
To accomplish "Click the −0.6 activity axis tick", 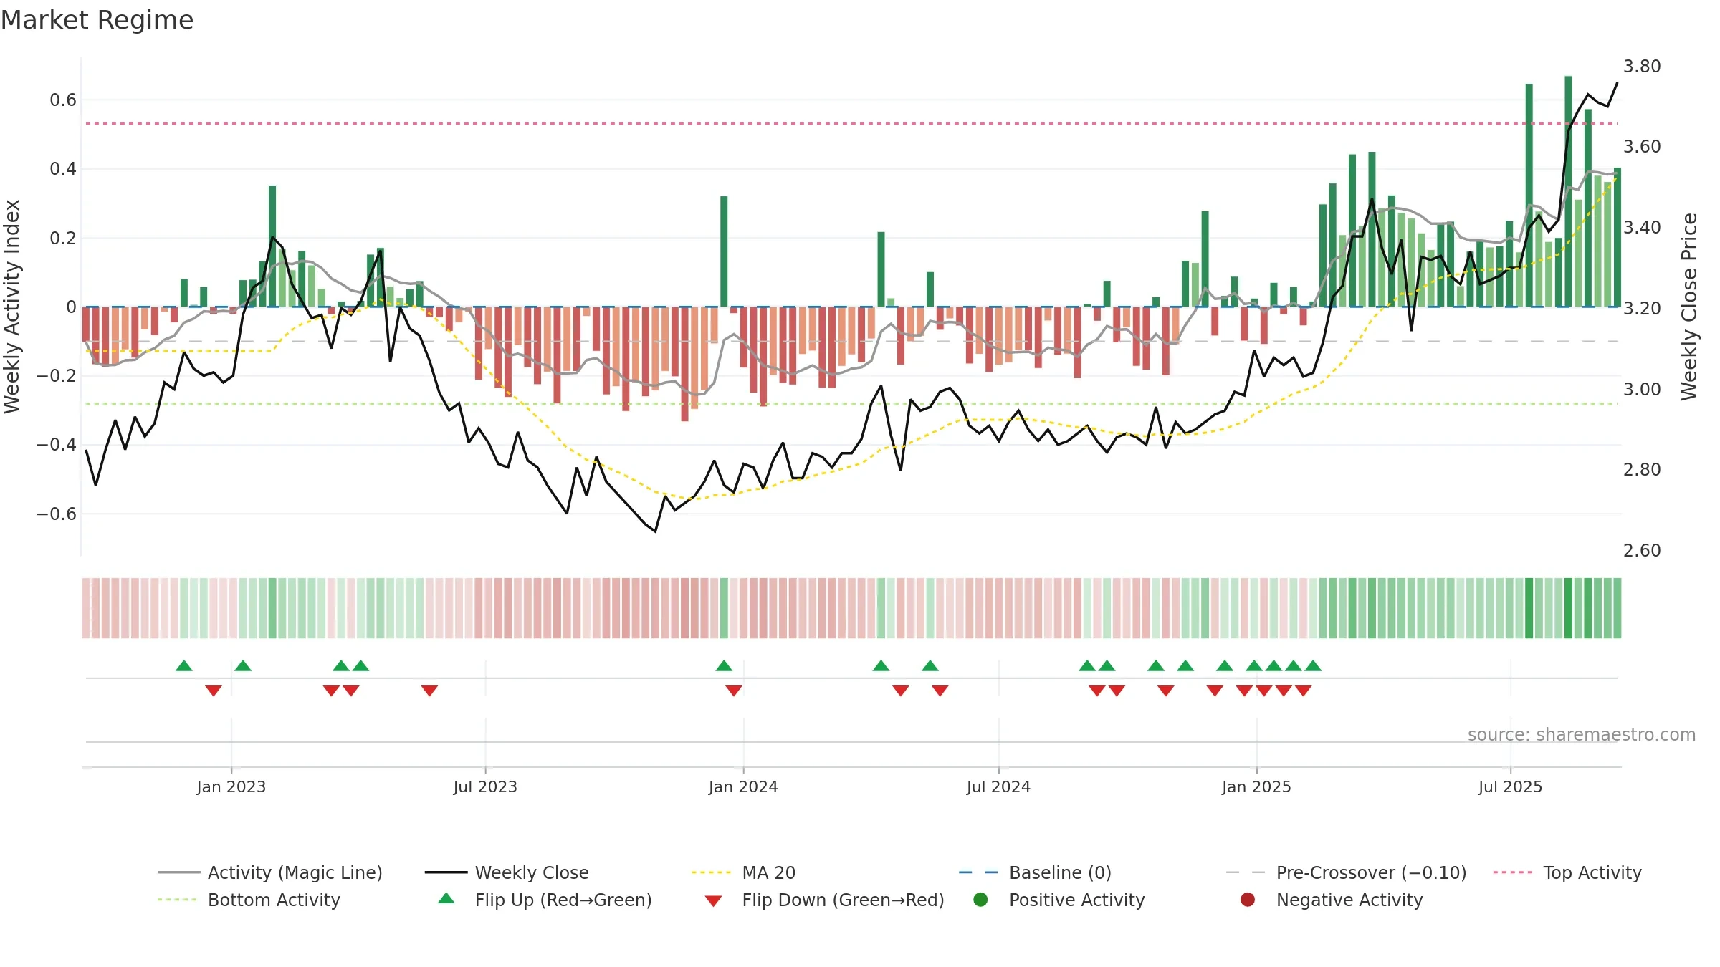I will [57, 514].
